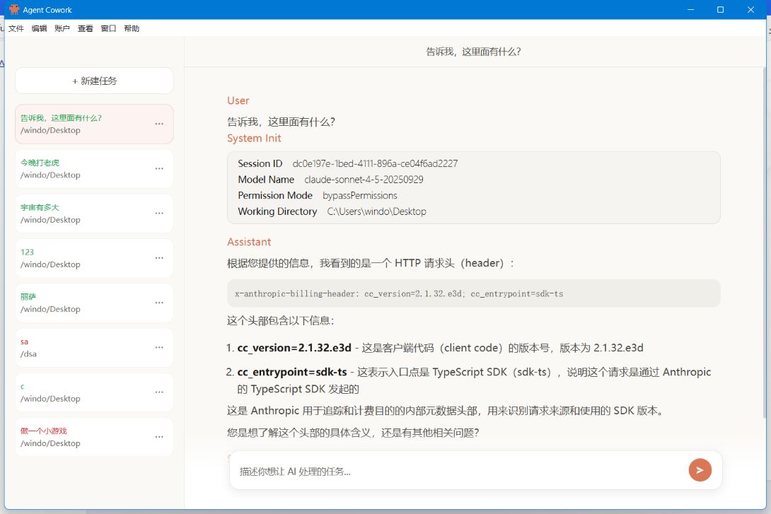Select the 丽萨 task

click(x=94, y=303)
